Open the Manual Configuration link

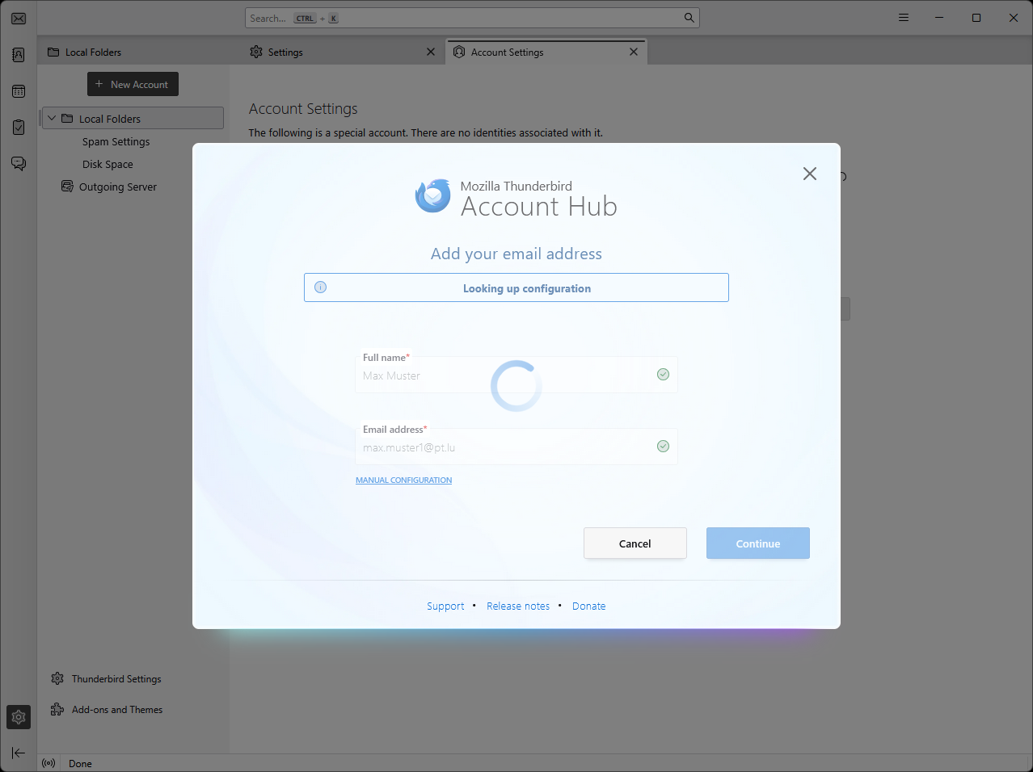click(403, 480)
